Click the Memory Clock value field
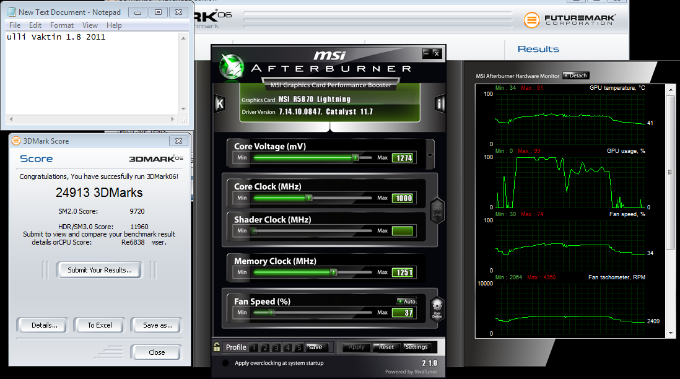Viewport: 680px width, 379px height. [x=403, y=272]
